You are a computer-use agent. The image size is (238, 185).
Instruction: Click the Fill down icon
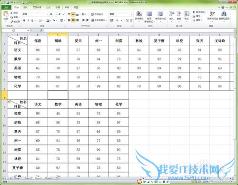point(194,16)
